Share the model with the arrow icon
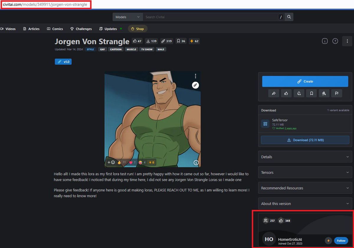The height and width of the screenshot is (248, 354). pos(273,93)
